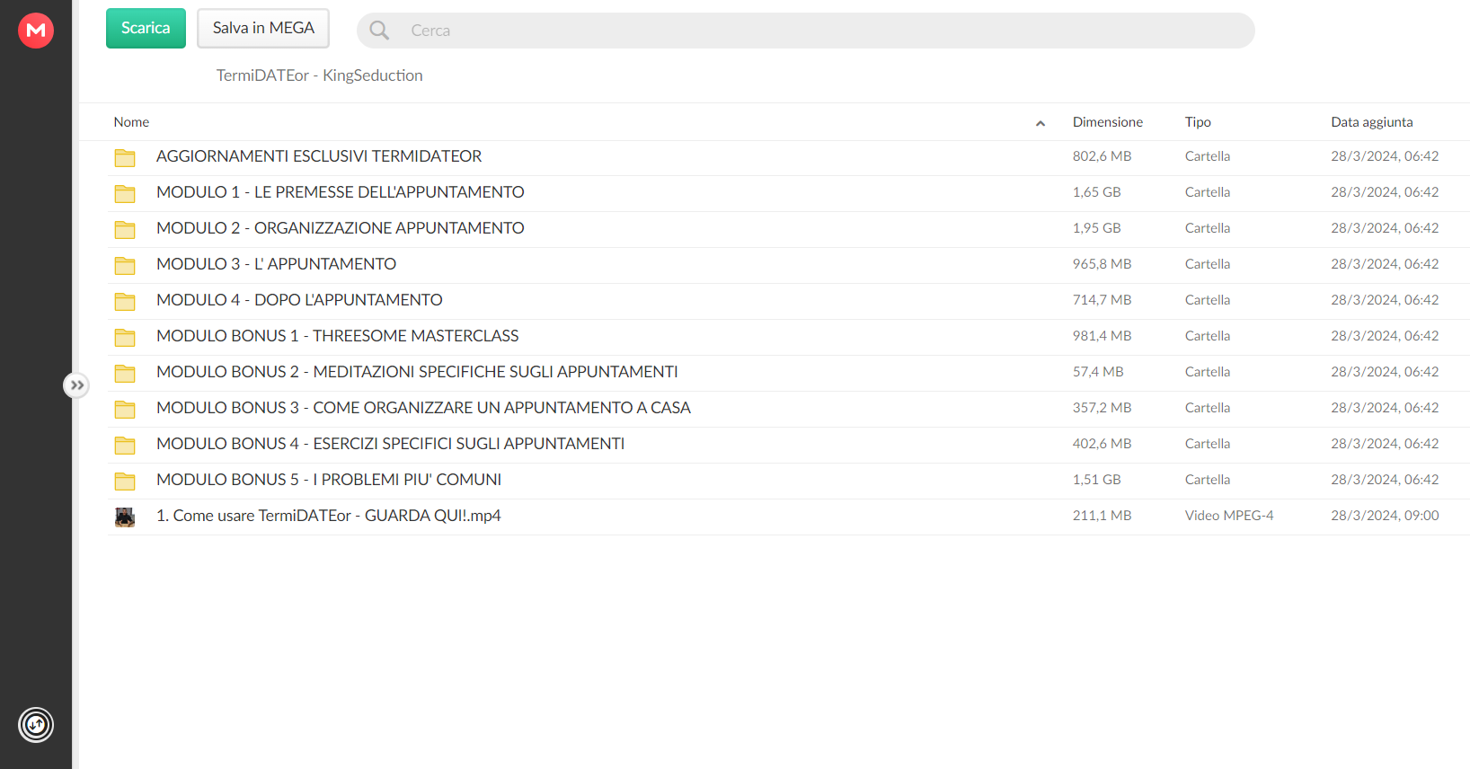Select MODULO 4 - DOPO L'APPUNTAMENTO
The height and width of the screenshot is (769, 1470).
(299, 300)
